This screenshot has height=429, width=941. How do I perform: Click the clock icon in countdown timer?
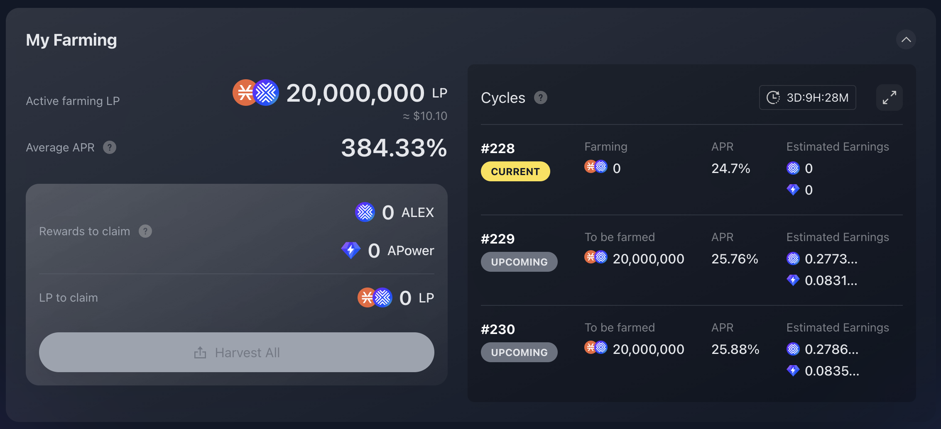(773, 97)
